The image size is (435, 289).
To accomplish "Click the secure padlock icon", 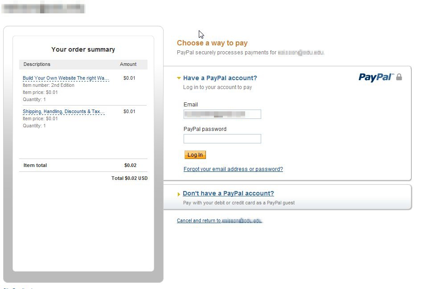I will pyautogui.click(x=399, y=77).
